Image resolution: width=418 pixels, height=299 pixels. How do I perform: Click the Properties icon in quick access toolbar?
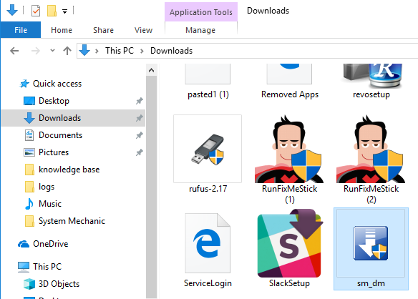(x=36, y=11)
